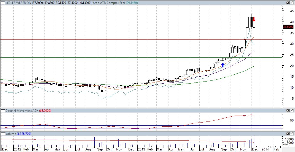
Task: Click the Directnl Movement ADX pane menu icon
Action: (3, 111)
